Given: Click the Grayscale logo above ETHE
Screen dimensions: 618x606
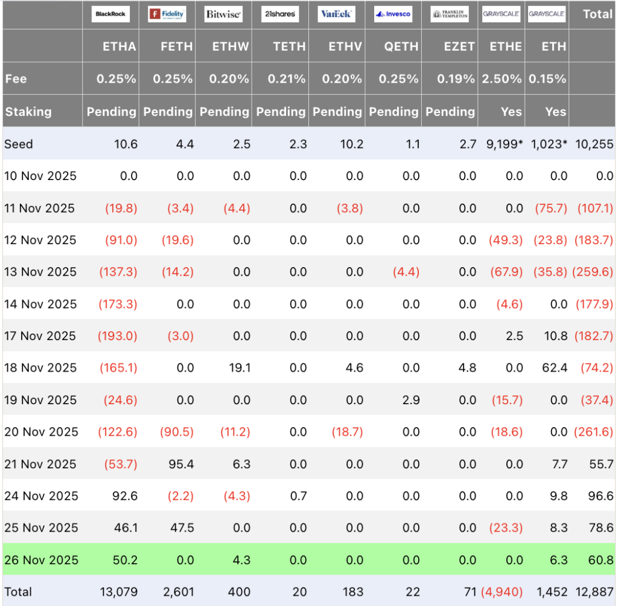Looking at the screenshot, I should click(501, 14).
